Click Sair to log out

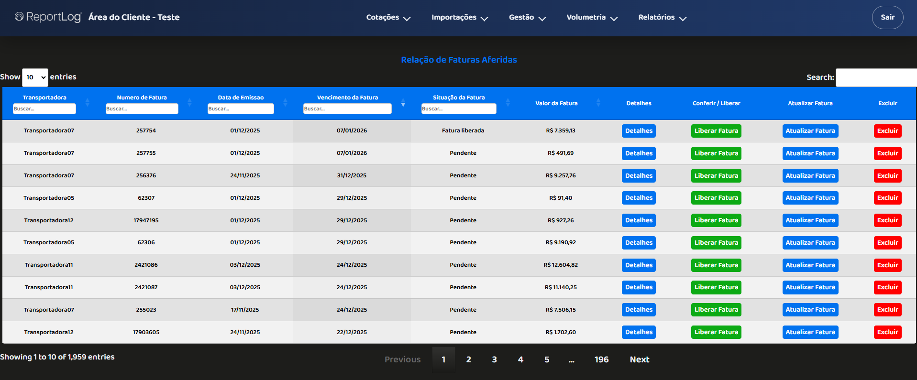[887, 17]
